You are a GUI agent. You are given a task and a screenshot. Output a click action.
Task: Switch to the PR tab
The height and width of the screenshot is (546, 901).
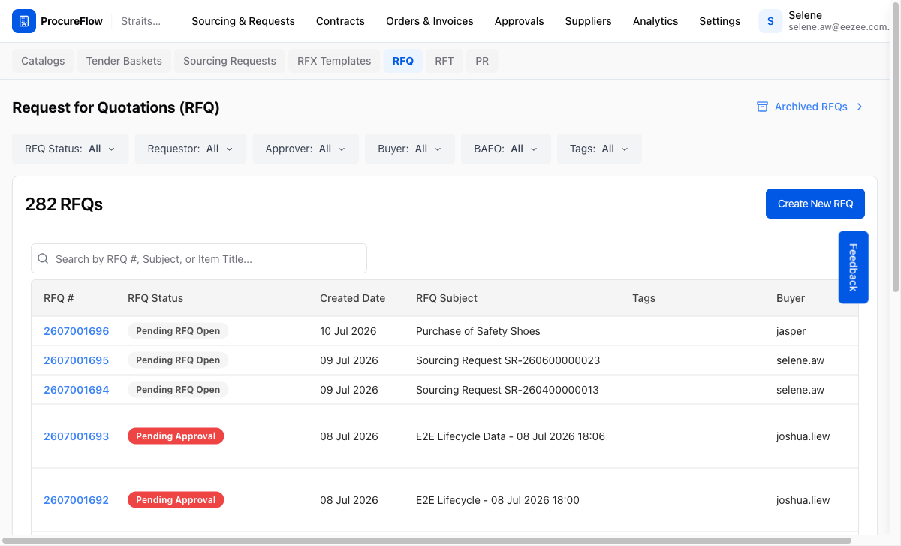(482, 61)
